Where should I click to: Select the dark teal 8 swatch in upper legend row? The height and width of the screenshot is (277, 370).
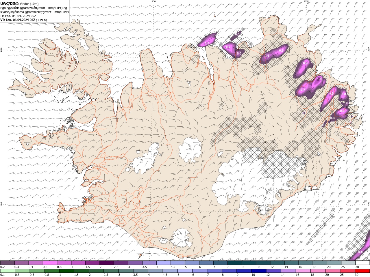point(234,263)
